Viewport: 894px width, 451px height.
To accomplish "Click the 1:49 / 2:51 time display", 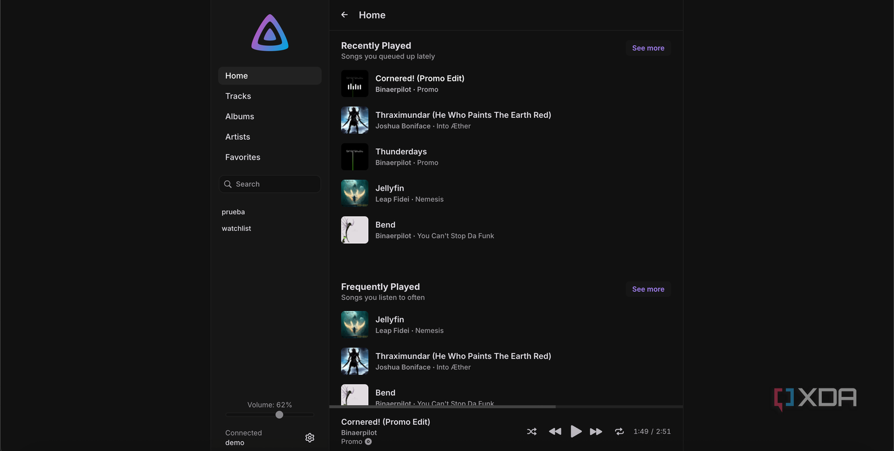I will [652, 431].
